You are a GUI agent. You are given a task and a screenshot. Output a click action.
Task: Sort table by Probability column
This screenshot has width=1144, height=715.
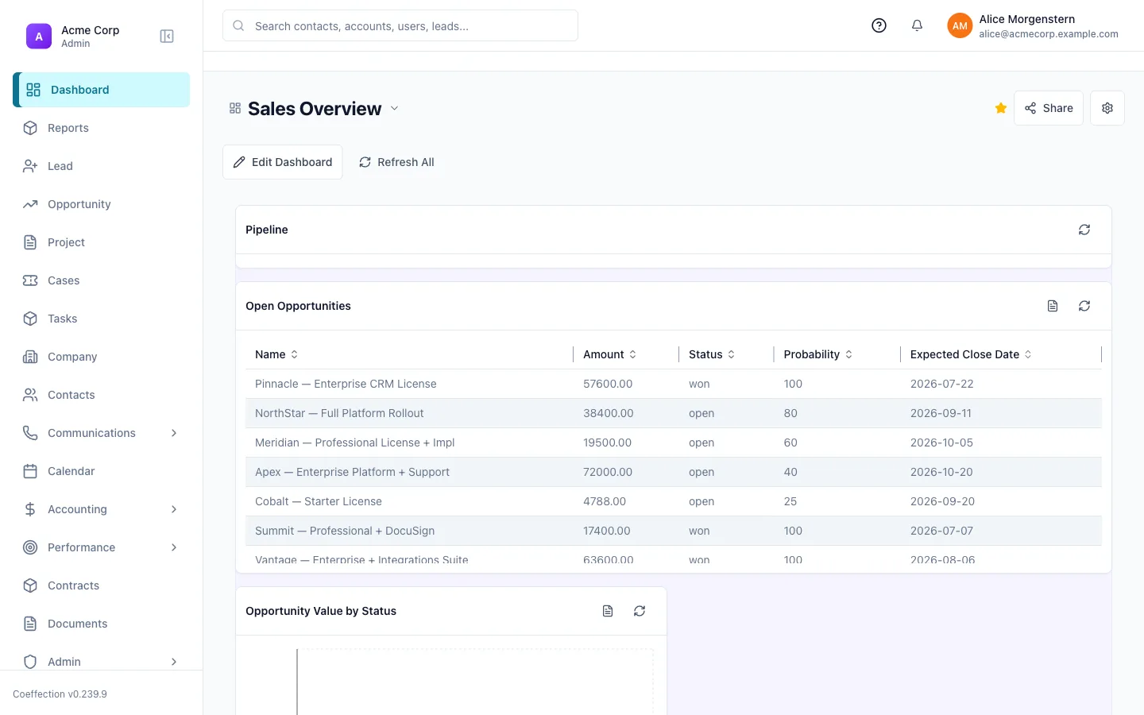click(x=818, y=354)
